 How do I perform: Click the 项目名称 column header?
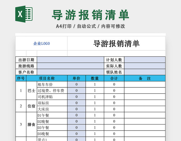[x=47, y=78]
